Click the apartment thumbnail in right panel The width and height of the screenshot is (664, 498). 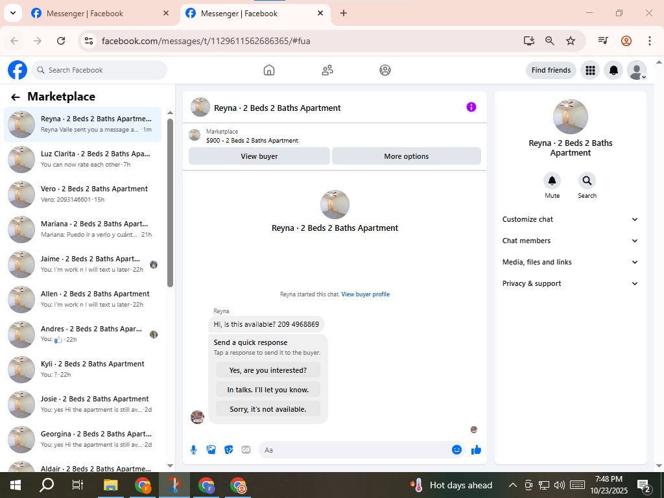(571, 117)
